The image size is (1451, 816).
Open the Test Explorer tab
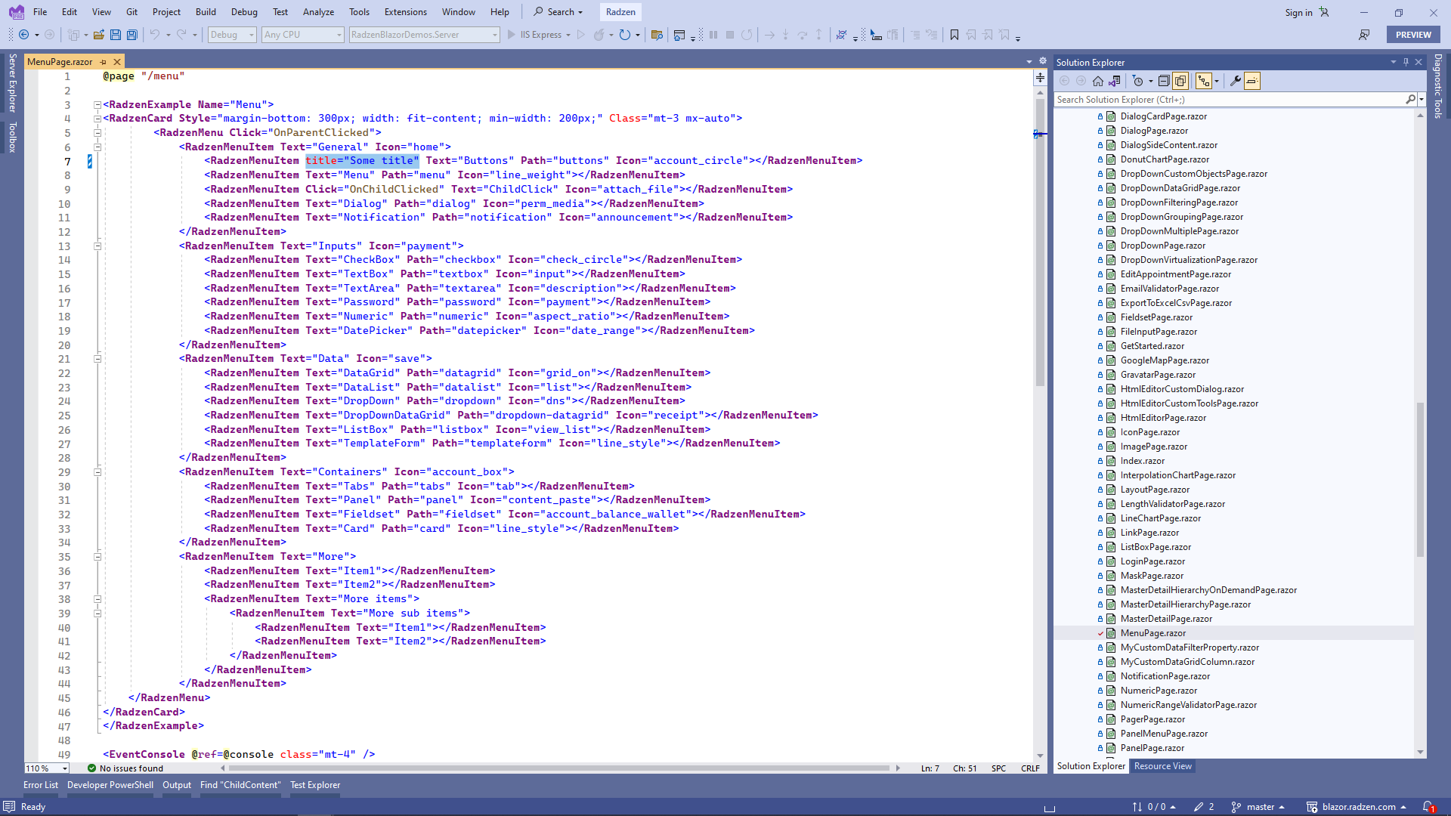[x=315, y=785]
